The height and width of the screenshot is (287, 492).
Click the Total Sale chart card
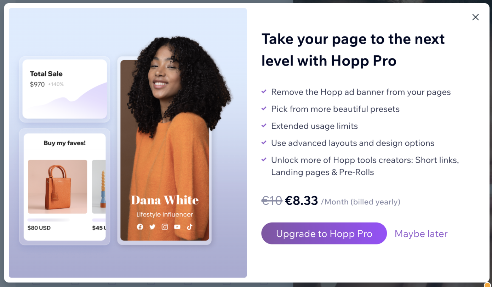[64, 89]
